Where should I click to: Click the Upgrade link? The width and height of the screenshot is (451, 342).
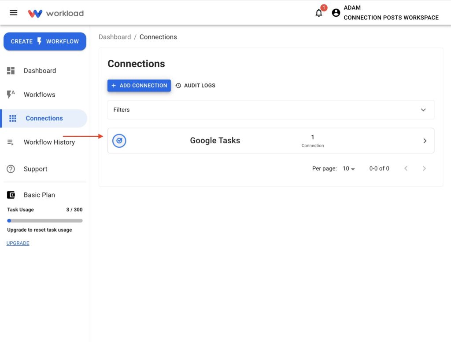pos(18,243)
